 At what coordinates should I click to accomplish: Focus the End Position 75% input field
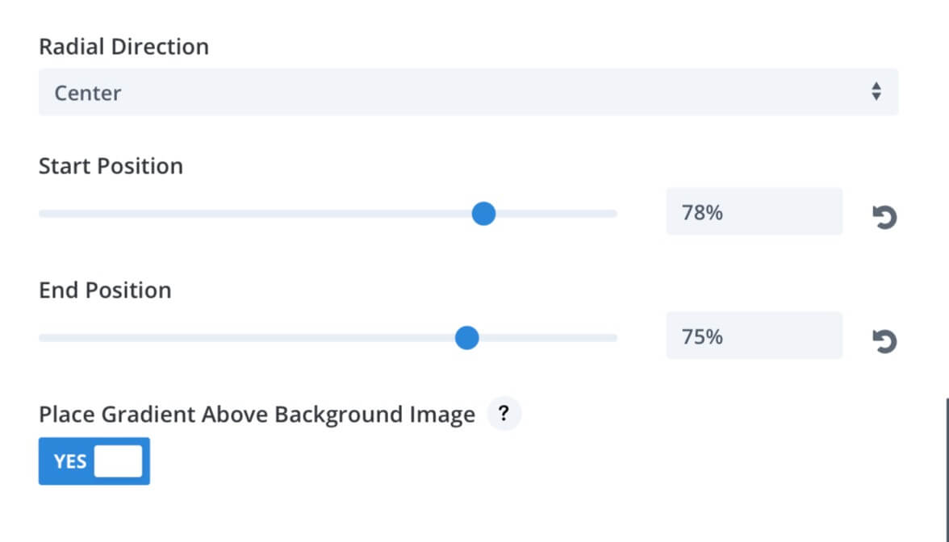[x=754, y=336]
